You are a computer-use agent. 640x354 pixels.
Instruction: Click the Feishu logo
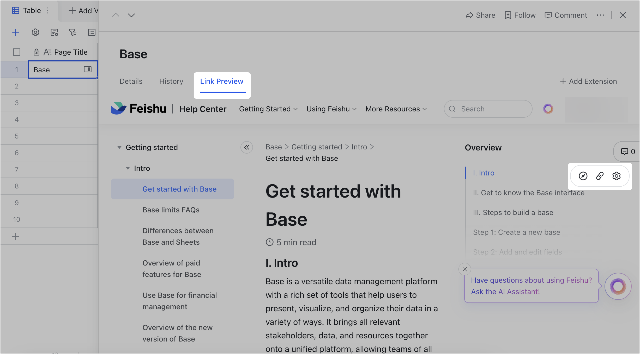tap(139, 109)
